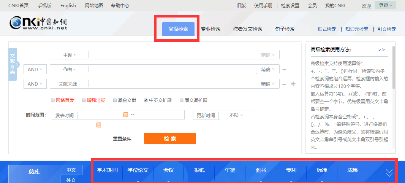Tick the 同义词扩展 checkbox
This screenshot has height=183, width=405.
(x=181, y=100)
